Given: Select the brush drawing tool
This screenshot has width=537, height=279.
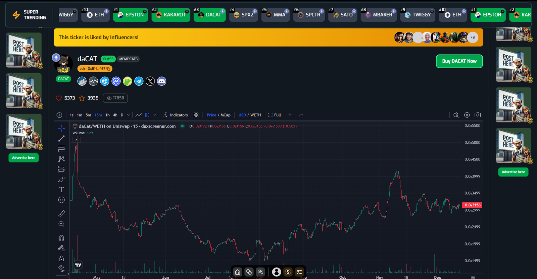Looking at the screenshot, I should [x=61, y=180].
